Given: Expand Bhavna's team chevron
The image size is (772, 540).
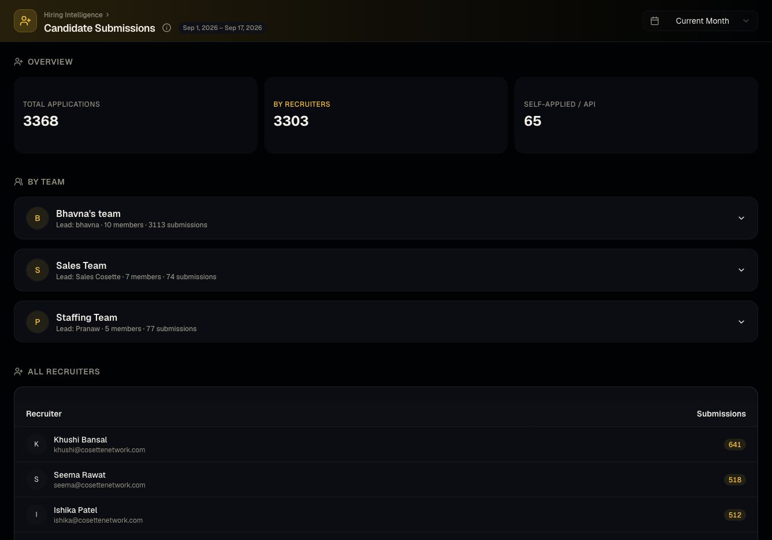Looking at the screenshot, I should tap(741, 218).
